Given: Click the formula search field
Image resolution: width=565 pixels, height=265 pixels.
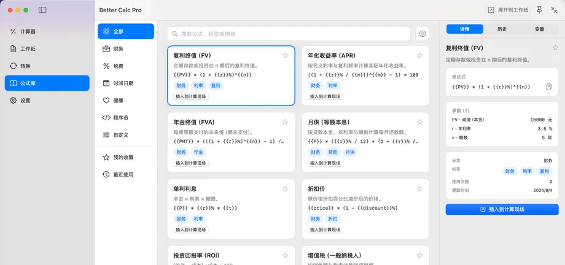Looking at the screenshot, I should tap(289, 34).
